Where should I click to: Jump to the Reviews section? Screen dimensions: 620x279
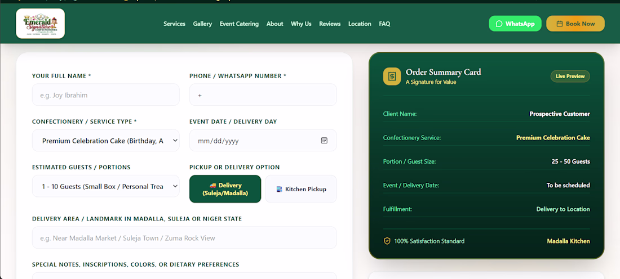330,24
